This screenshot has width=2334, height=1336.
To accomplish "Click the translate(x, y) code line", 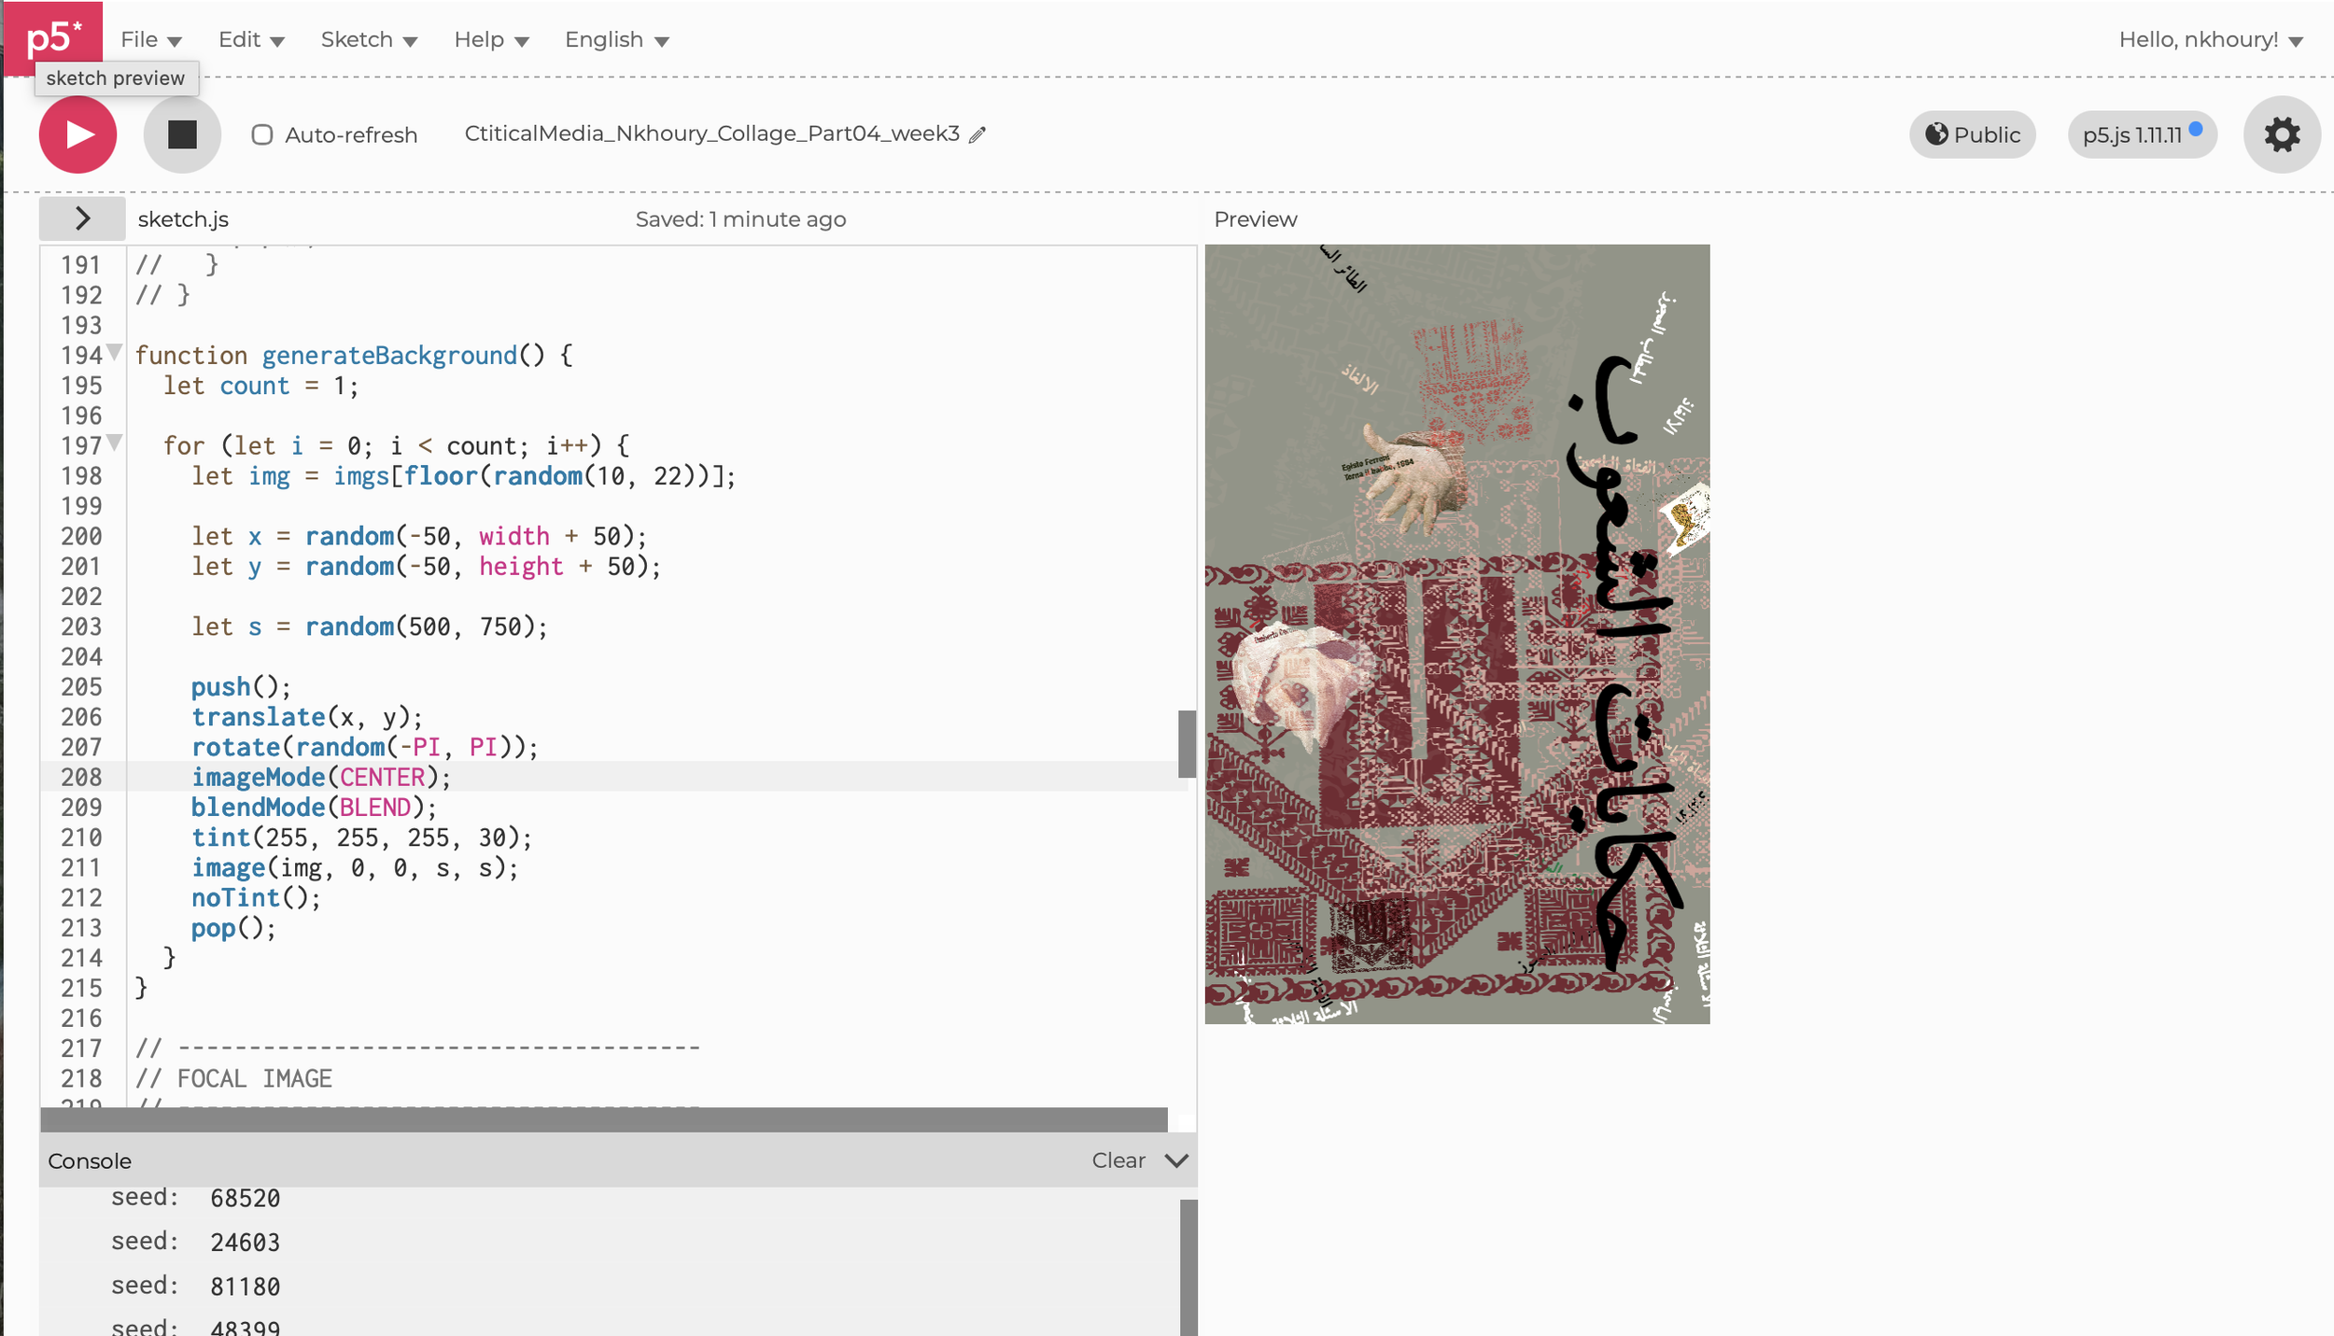I will click(307, 717).
